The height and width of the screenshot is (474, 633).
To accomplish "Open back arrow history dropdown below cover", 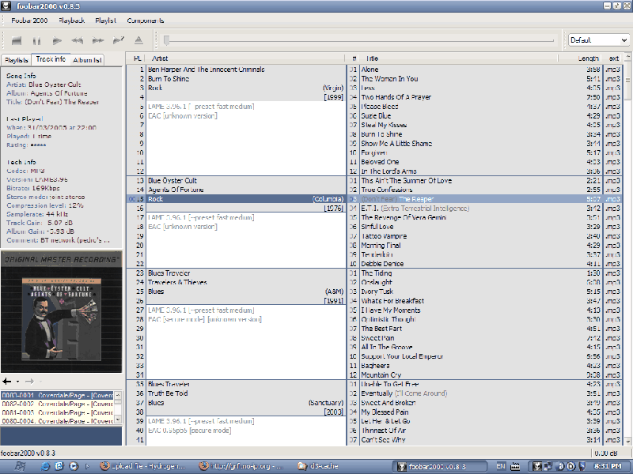I will coord(16,381).
